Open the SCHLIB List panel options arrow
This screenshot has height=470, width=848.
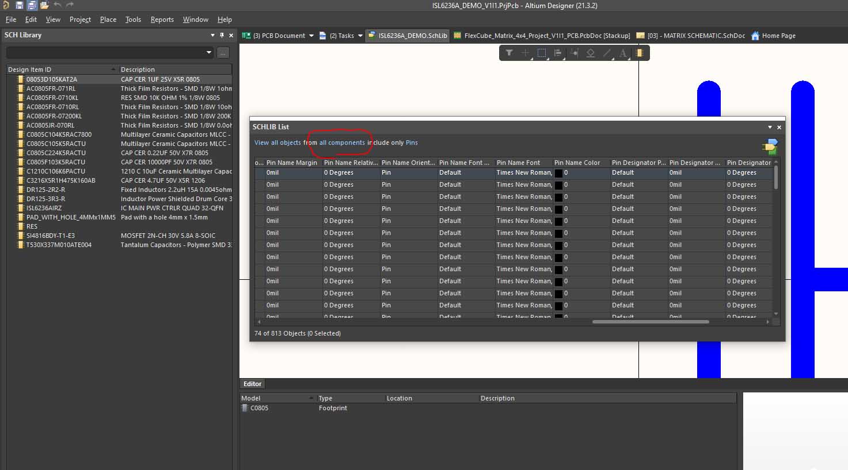tap(770, 127)
